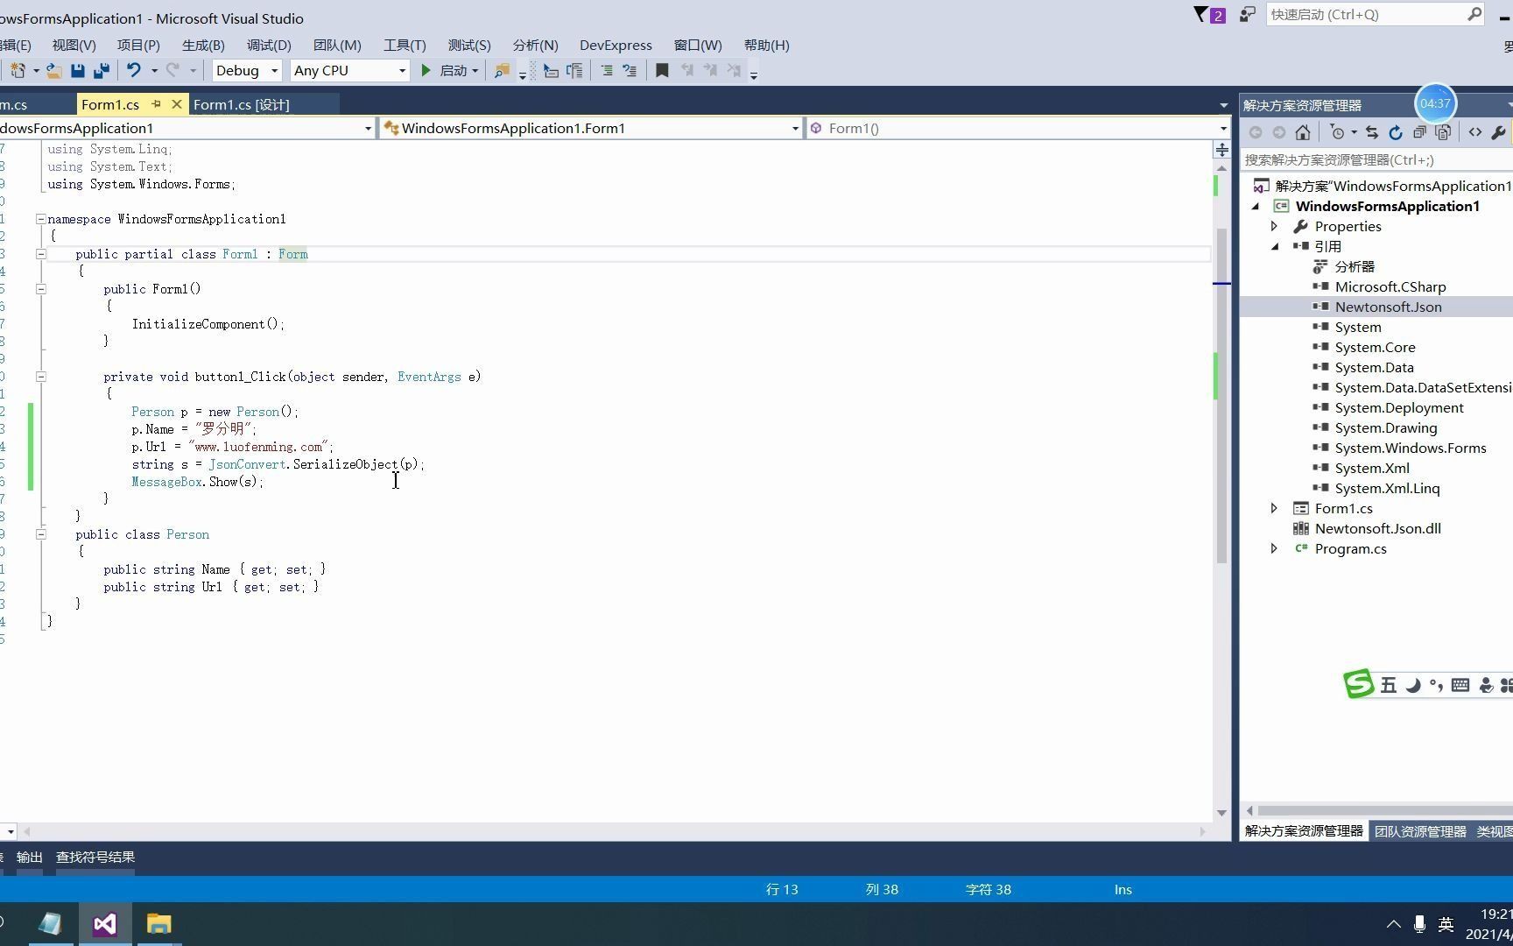This screenshot has height=946, width=1513.
Task: Click the Solution Explorer search field
Action: [x=1376, y=160]
